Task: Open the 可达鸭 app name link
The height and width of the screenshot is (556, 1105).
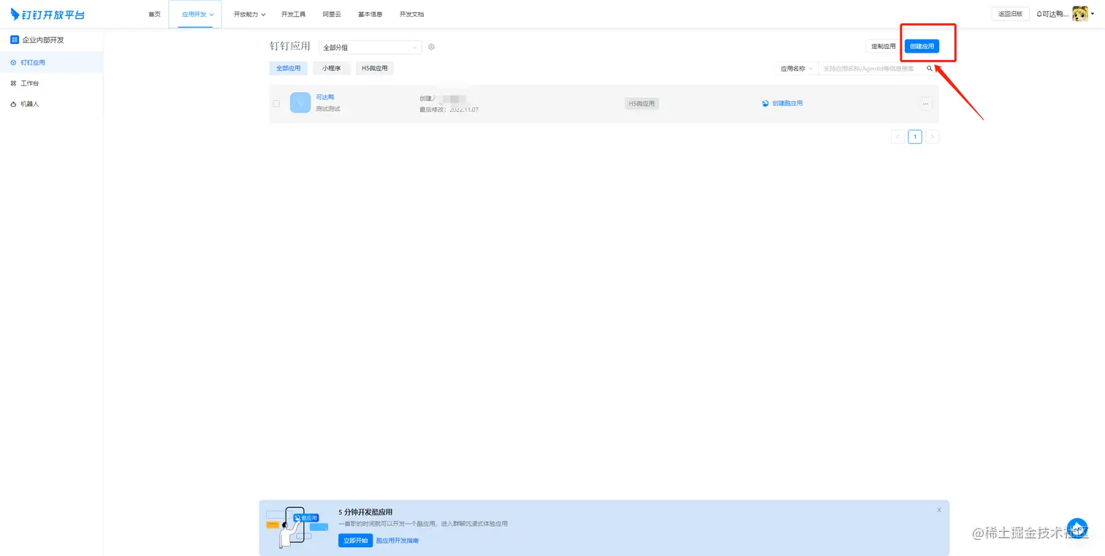Action: pyautogui.click(x=324, y=97)
